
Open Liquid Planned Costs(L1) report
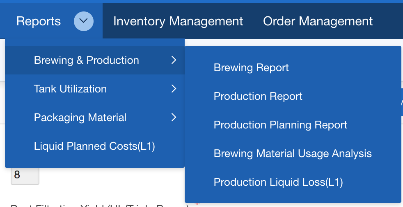point(94,146)
